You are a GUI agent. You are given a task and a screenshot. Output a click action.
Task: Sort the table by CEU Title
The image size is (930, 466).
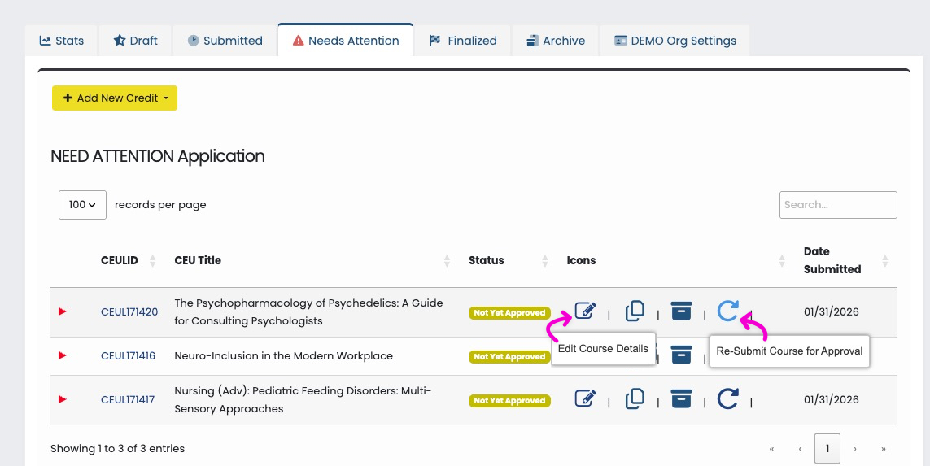point(198,260)
